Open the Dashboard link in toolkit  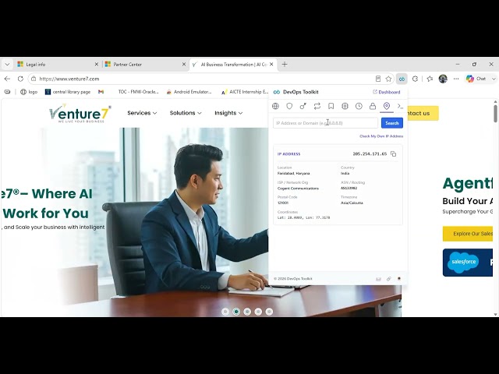tap(387, 92)
